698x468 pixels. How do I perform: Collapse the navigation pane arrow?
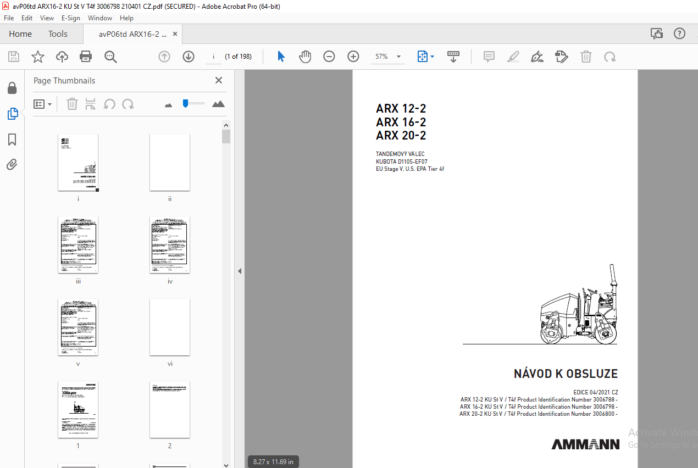coord(240,271)
